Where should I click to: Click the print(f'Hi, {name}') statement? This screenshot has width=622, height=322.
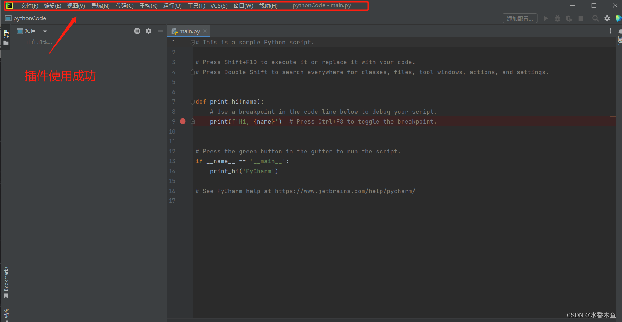(x=246, y=122)
